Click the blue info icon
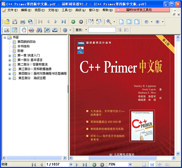The height and width of the screenshot is (168, 182). [65, 30]
